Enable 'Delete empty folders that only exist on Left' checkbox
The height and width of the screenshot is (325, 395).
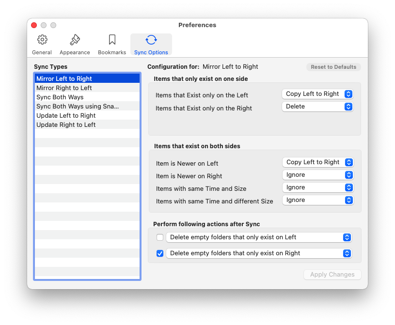[160, 237]
